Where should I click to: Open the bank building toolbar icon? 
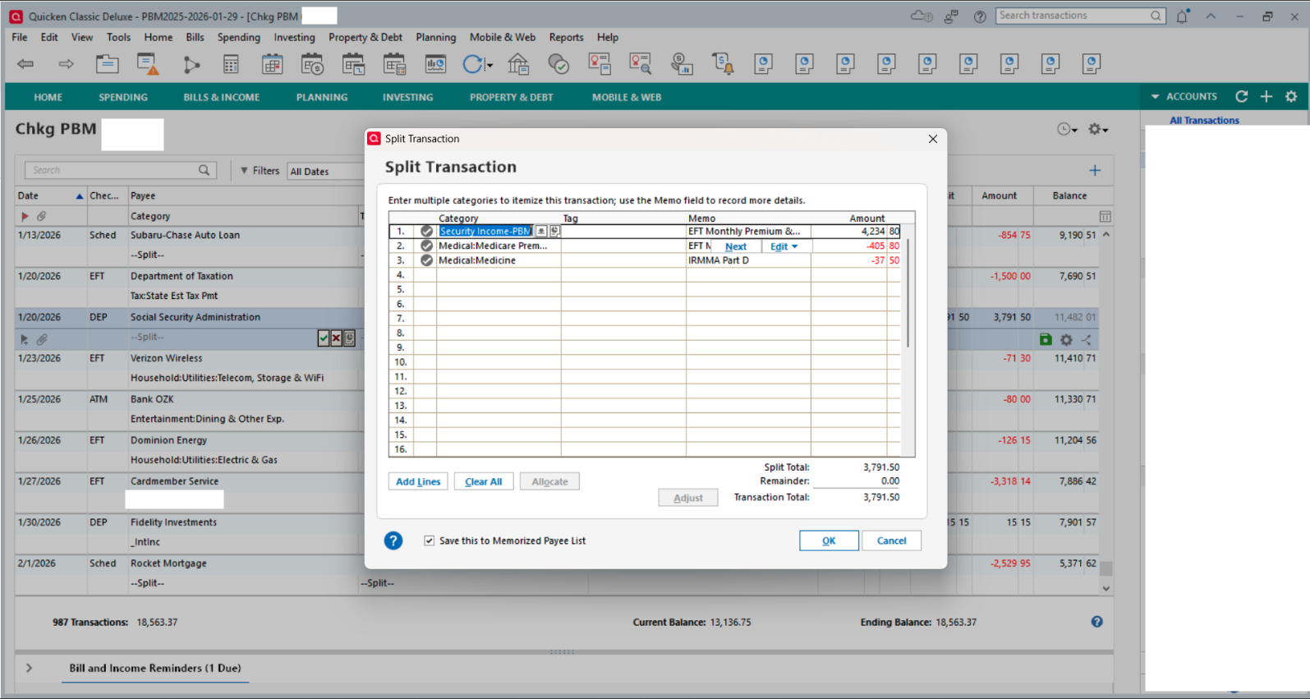coord(518,64)
